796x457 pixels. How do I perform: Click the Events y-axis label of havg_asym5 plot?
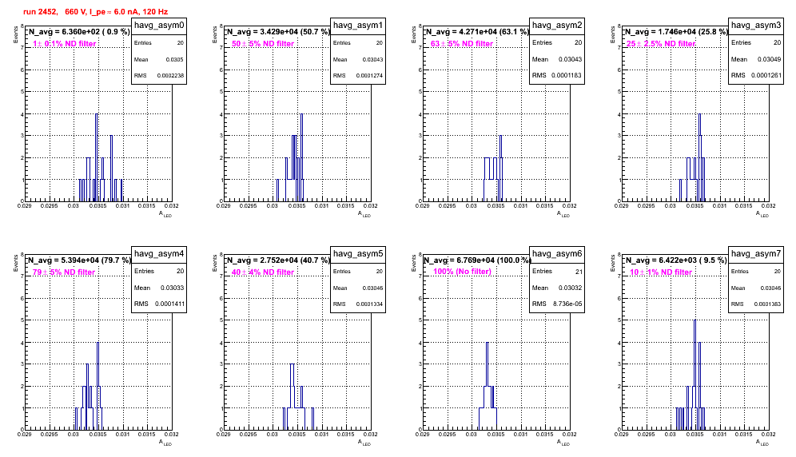pyautogui.click(x=214, y=263)
